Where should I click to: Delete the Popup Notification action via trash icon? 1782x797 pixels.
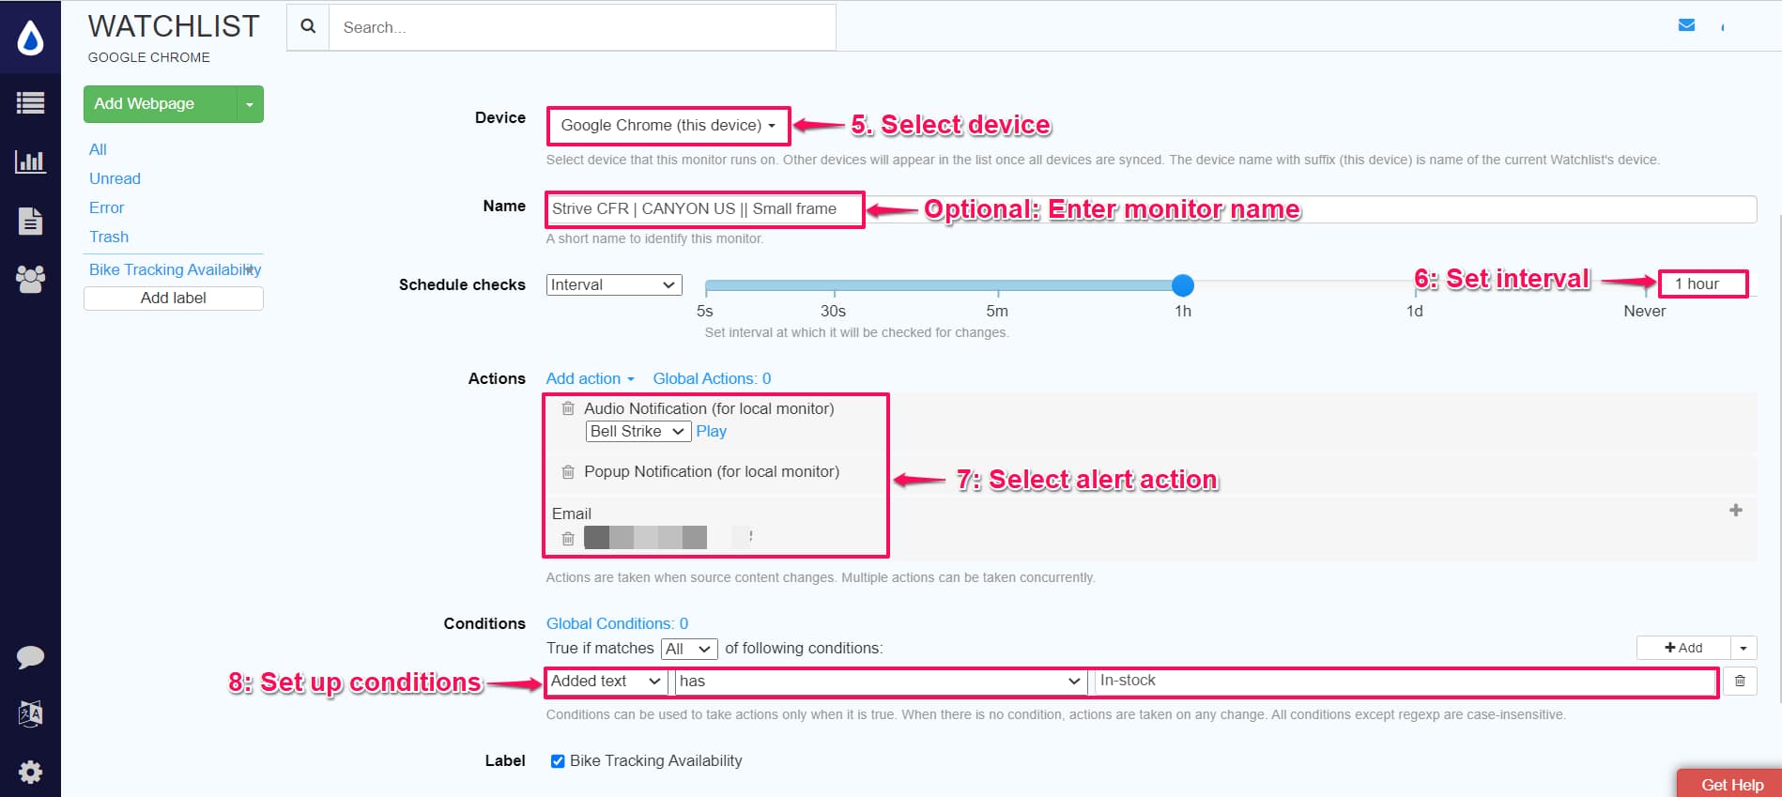568,472
